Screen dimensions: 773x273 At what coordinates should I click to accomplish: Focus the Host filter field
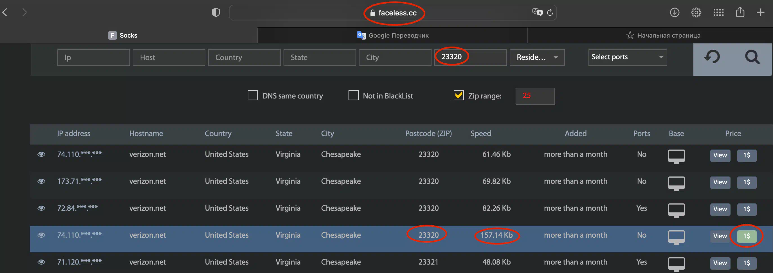click(x=169, y=57)
